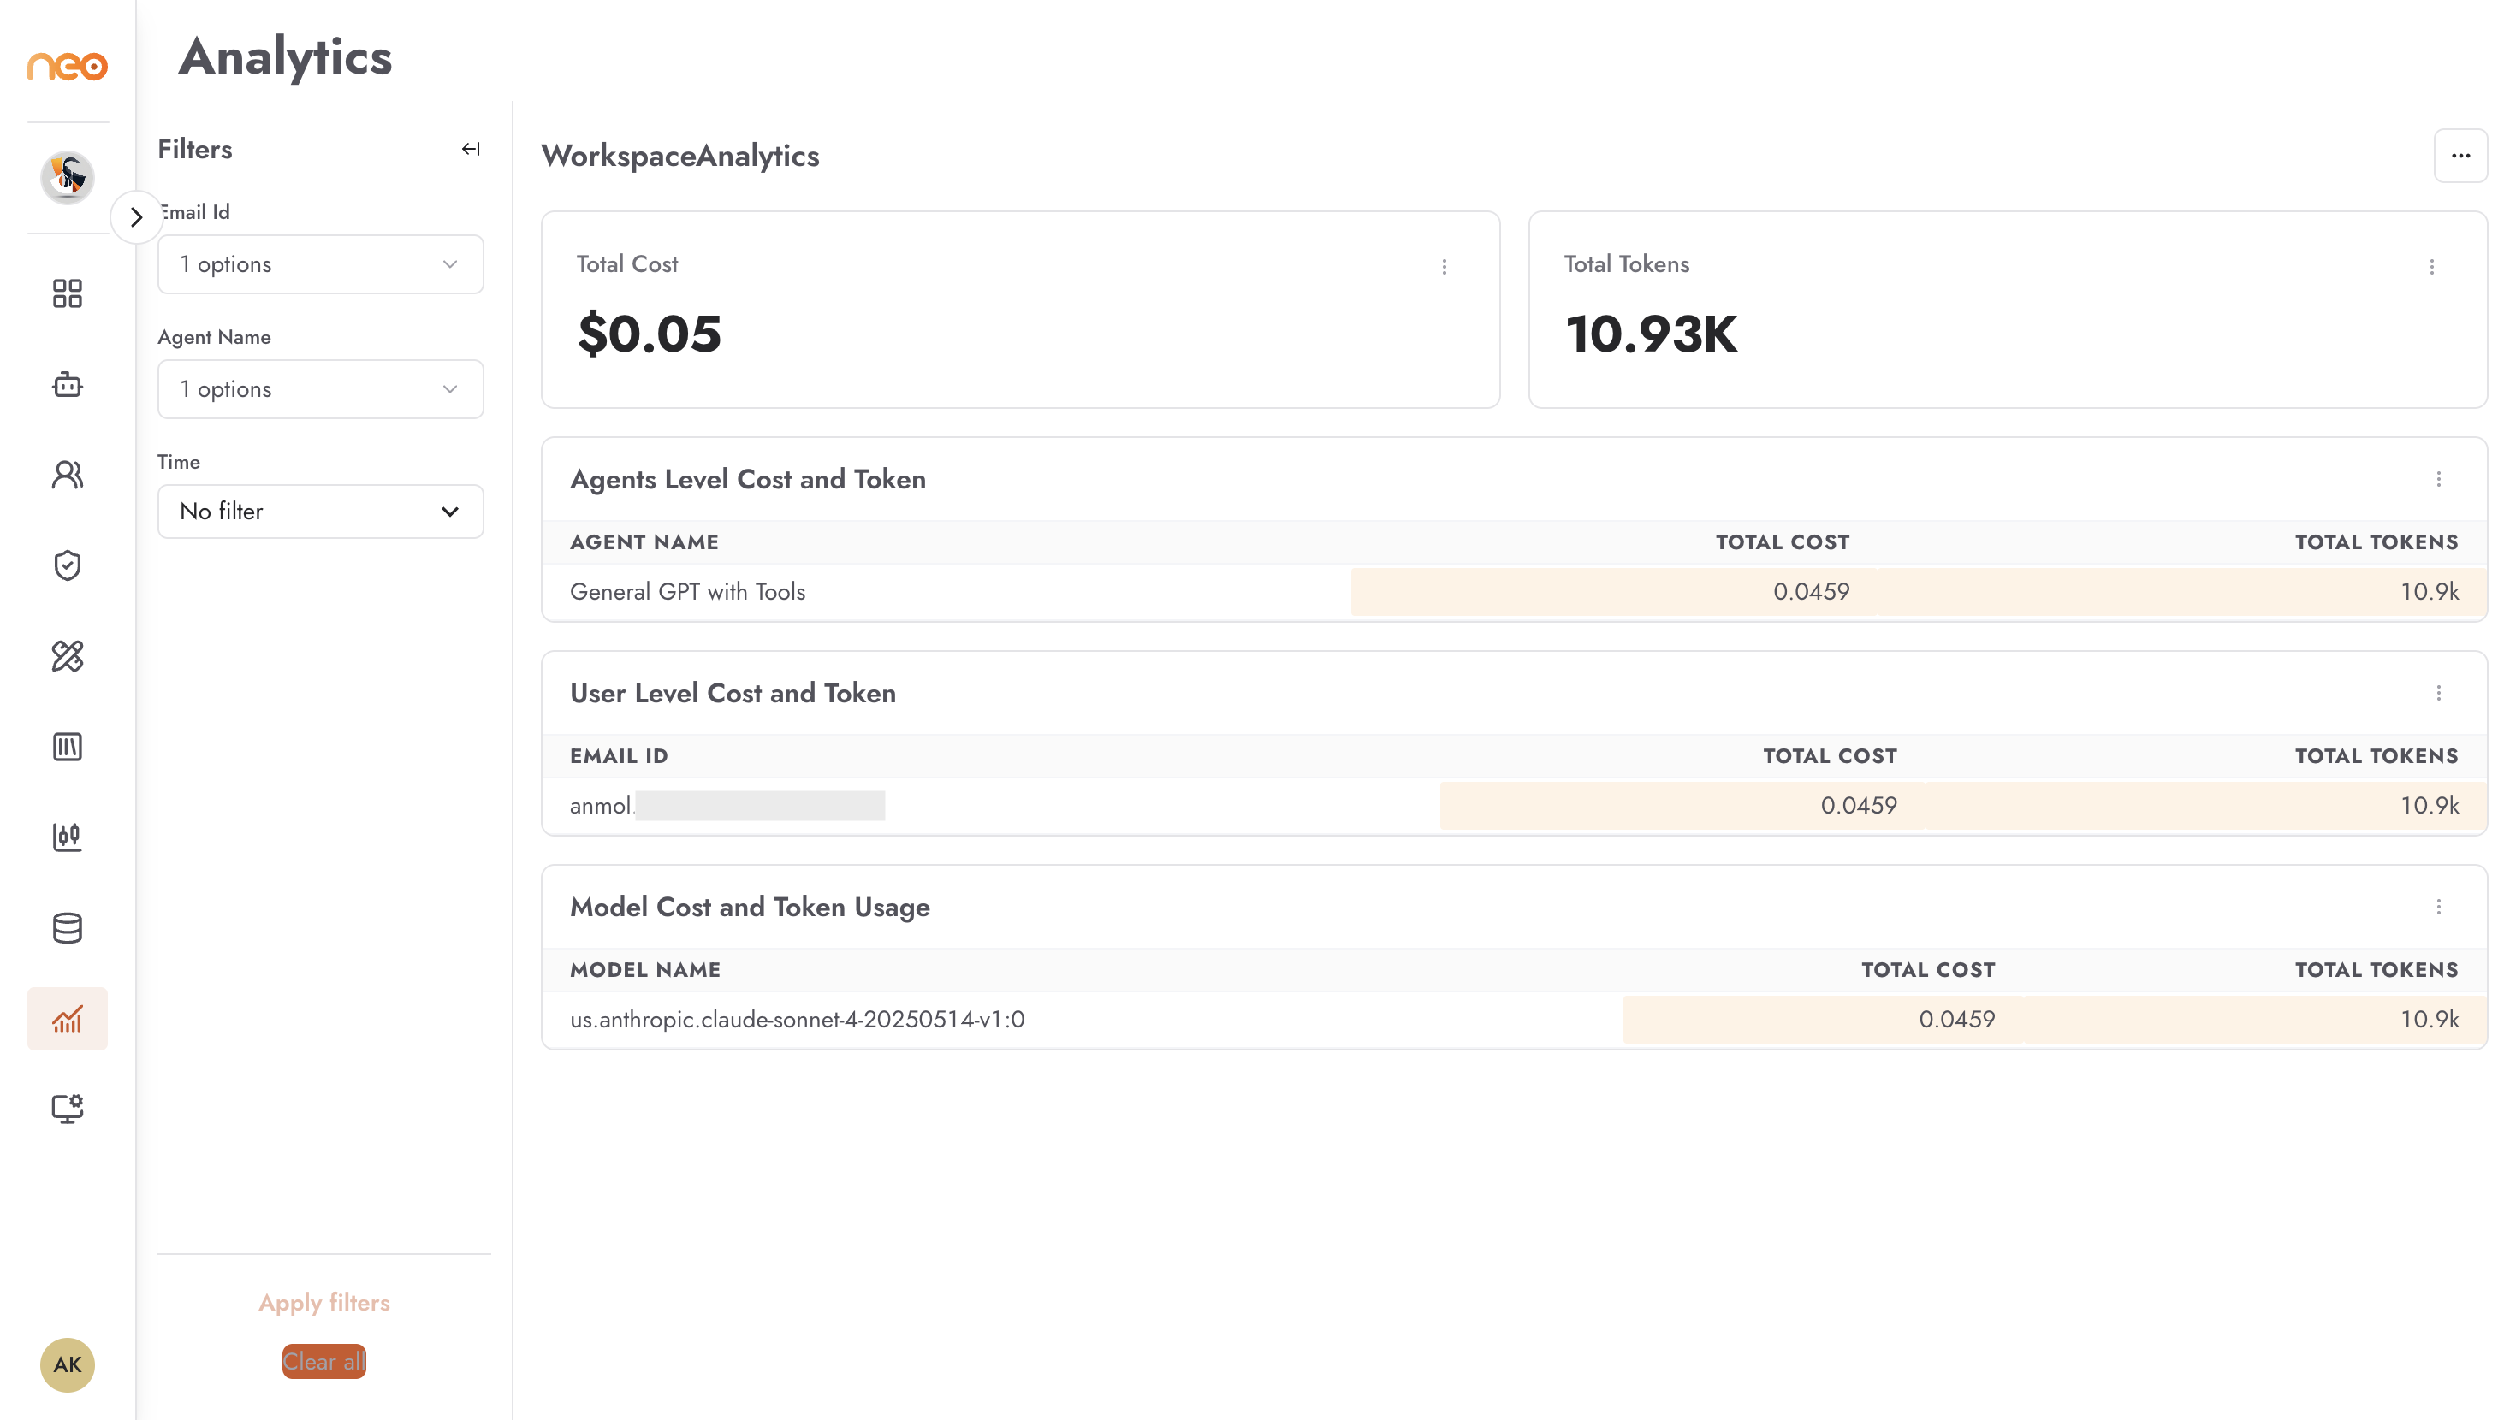Expand the sidebar with the chevron button
This screenshot has width=2516, height=1420.
click(137, 216)
